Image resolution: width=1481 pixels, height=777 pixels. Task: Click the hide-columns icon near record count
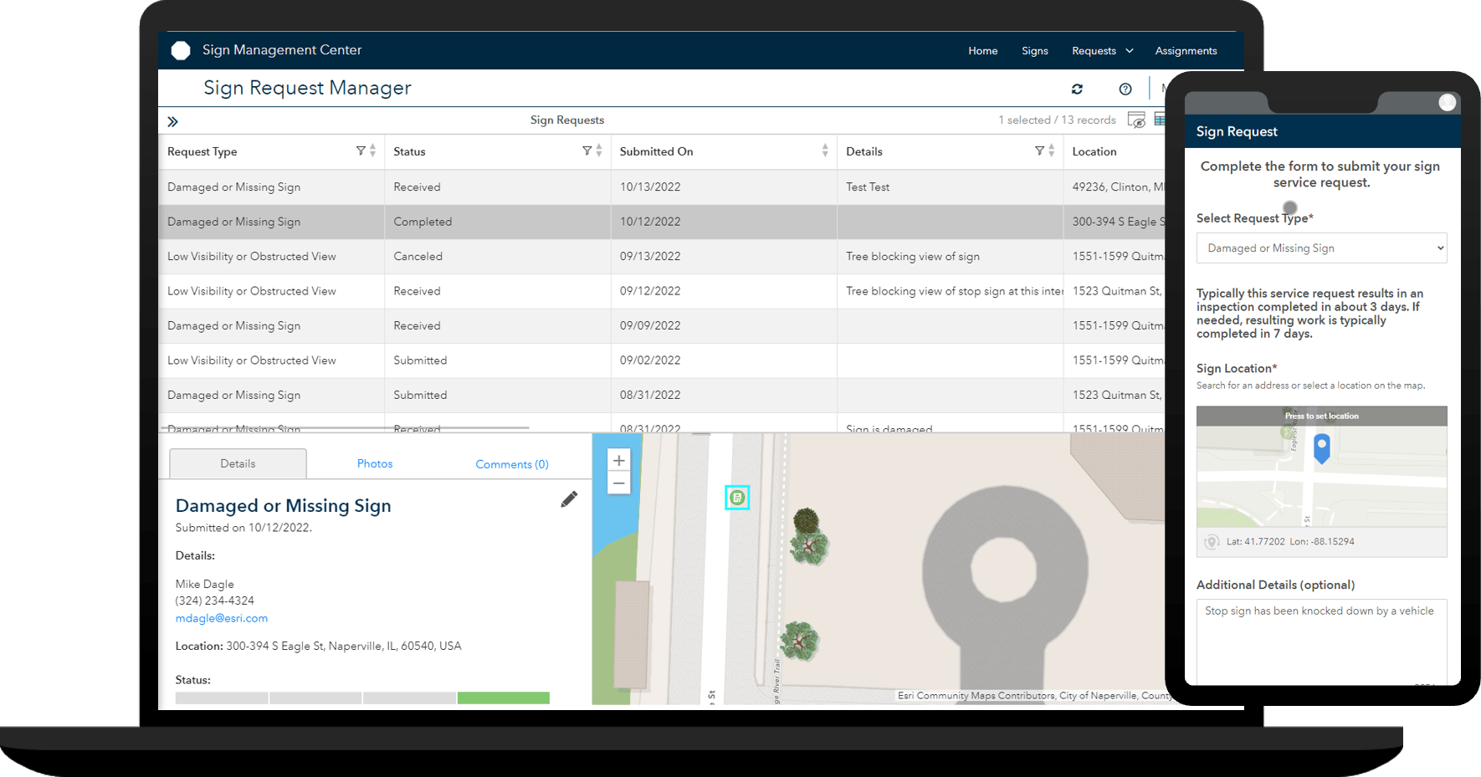[x=1136, y=120]
